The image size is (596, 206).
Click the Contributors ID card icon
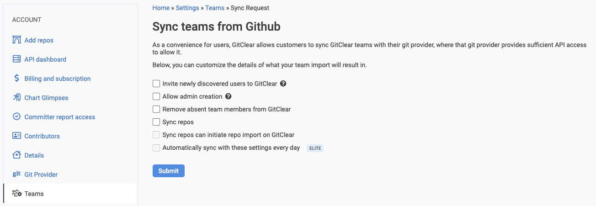click(16, 136)
